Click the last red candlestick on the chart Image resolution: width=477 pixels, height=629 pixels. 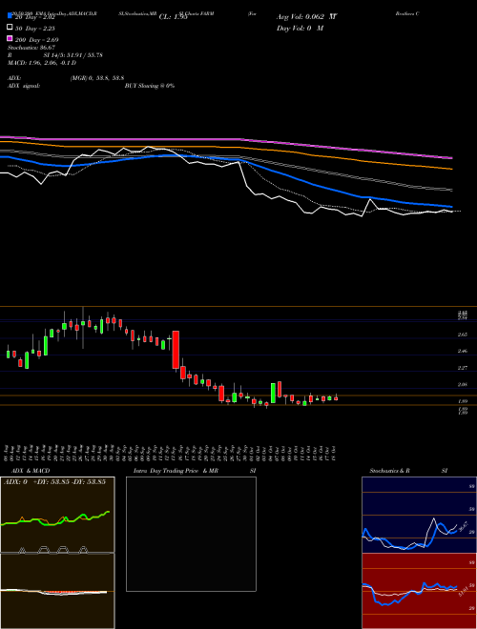[x=336, y=398]
